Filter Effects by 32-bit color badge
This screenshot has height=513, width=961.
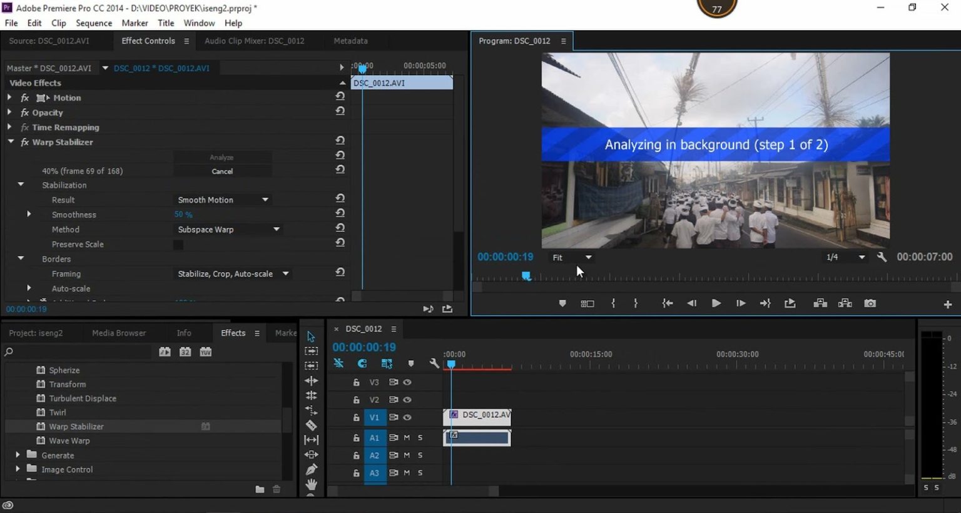point(185,352)
